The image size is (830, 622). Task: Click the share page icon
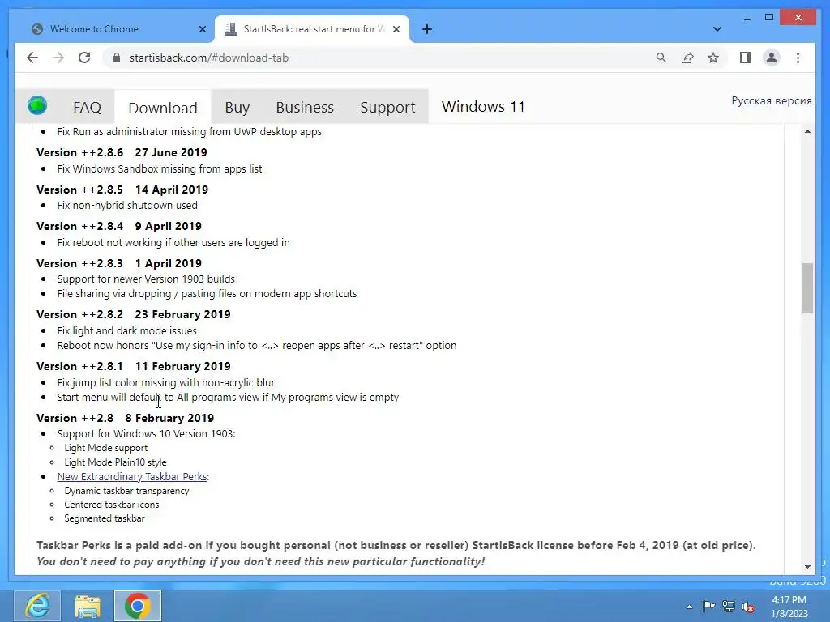[x=687, y=58]
